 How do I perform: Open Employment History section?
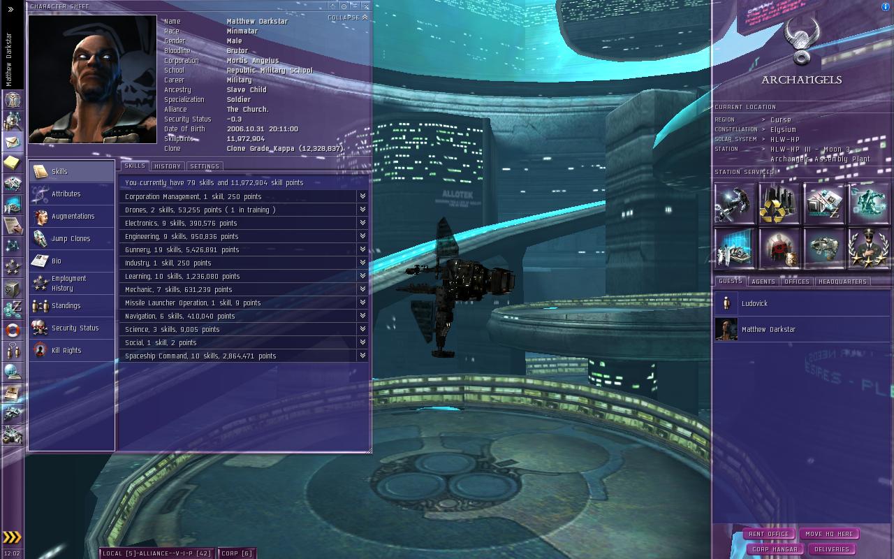(72, 283)
